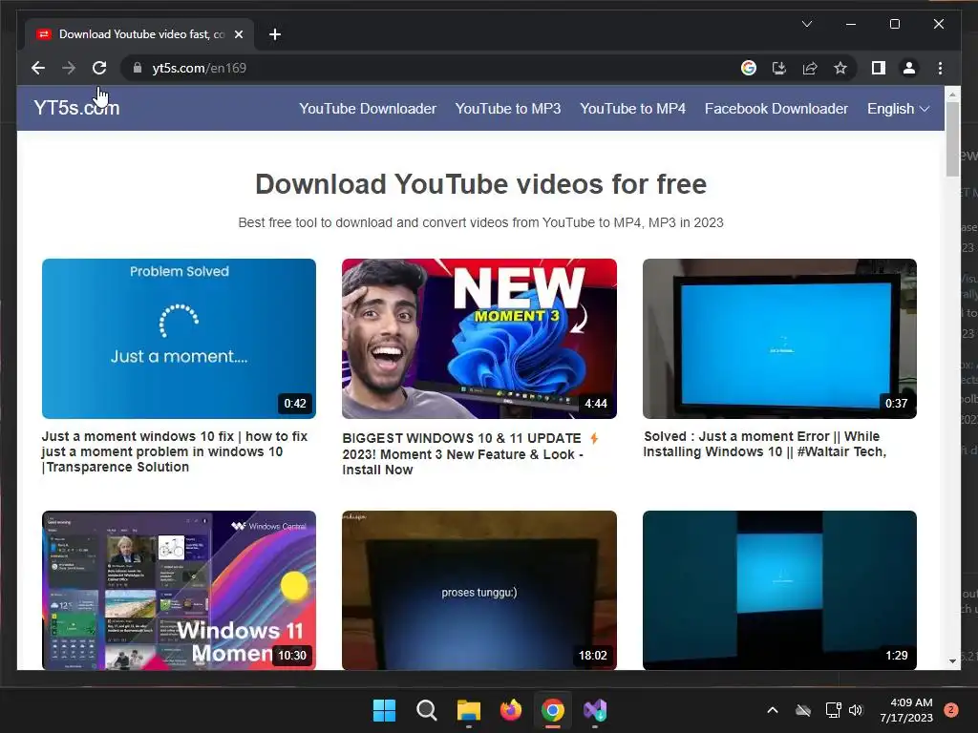Screen dimensions: 978x733
Task: Click the Chrome taskbar icon
Action: 553,710
